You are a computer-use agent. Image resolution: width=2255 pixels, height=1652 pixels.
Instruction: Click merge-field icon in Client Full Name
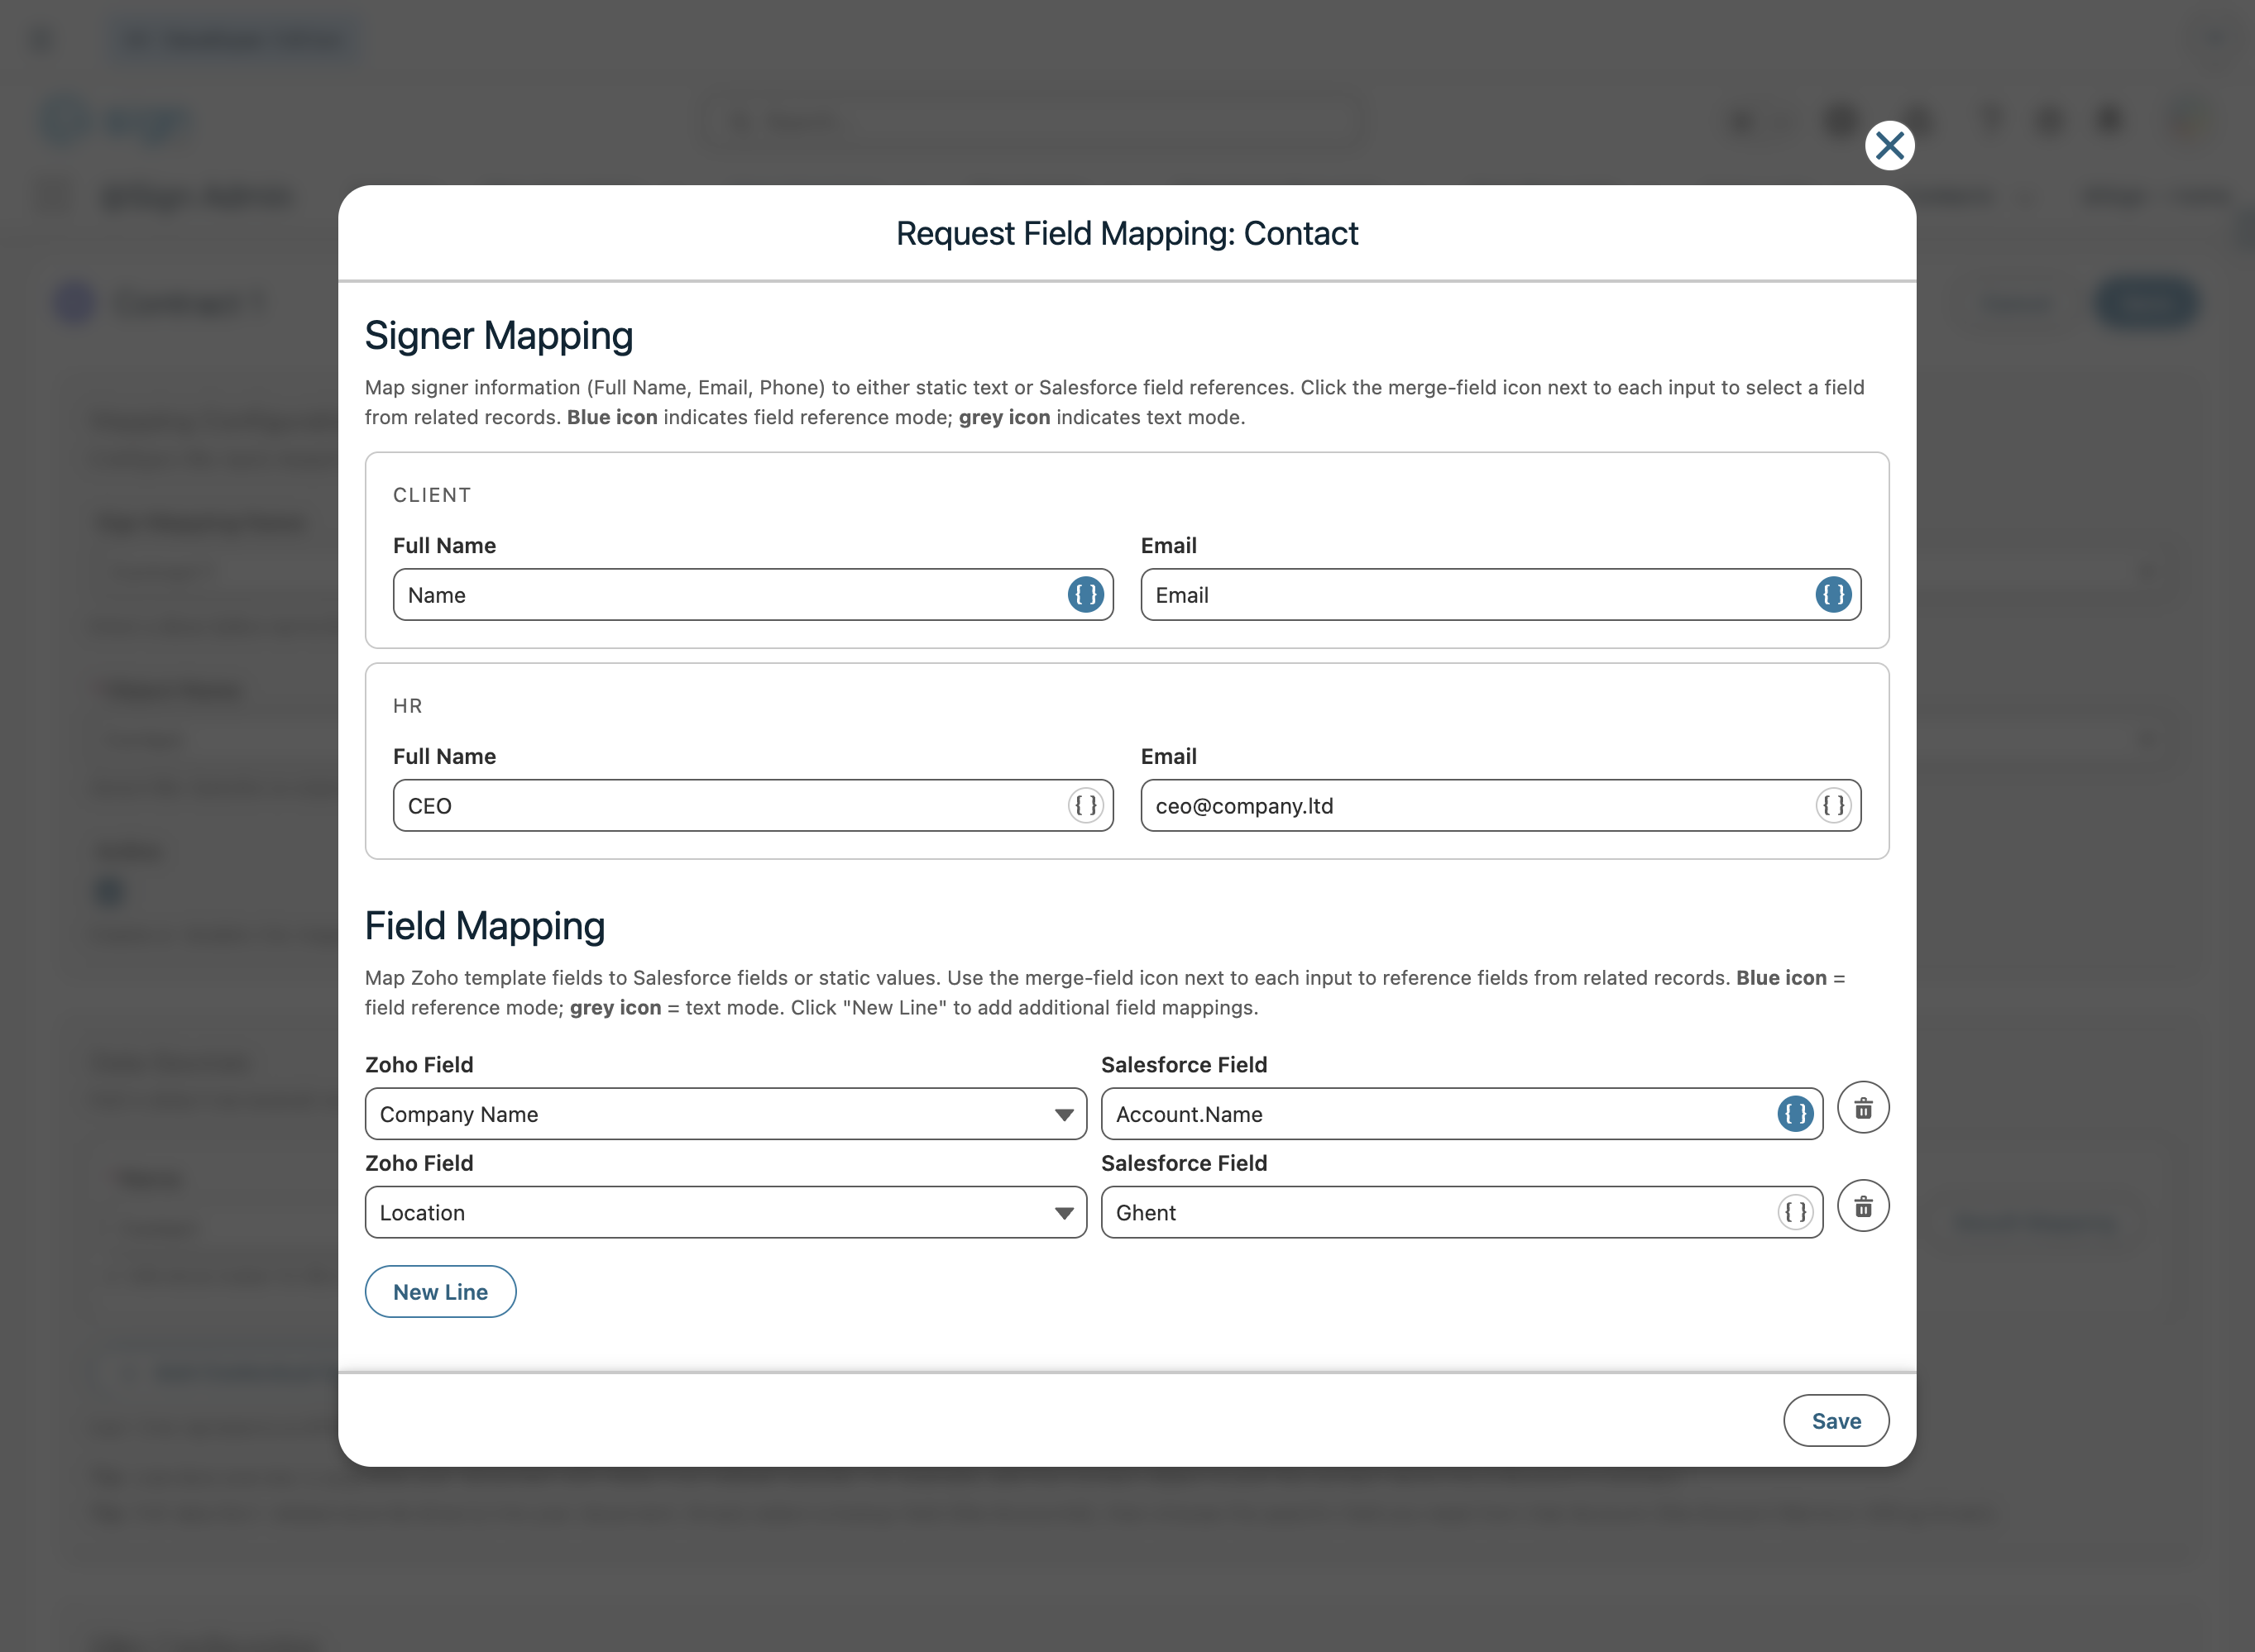click(x=1084, y=595)
